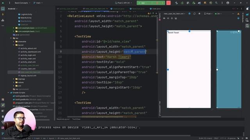Open signup_layout.xml in project tree
Screen dimensions: 250x140
pos(27,75)
